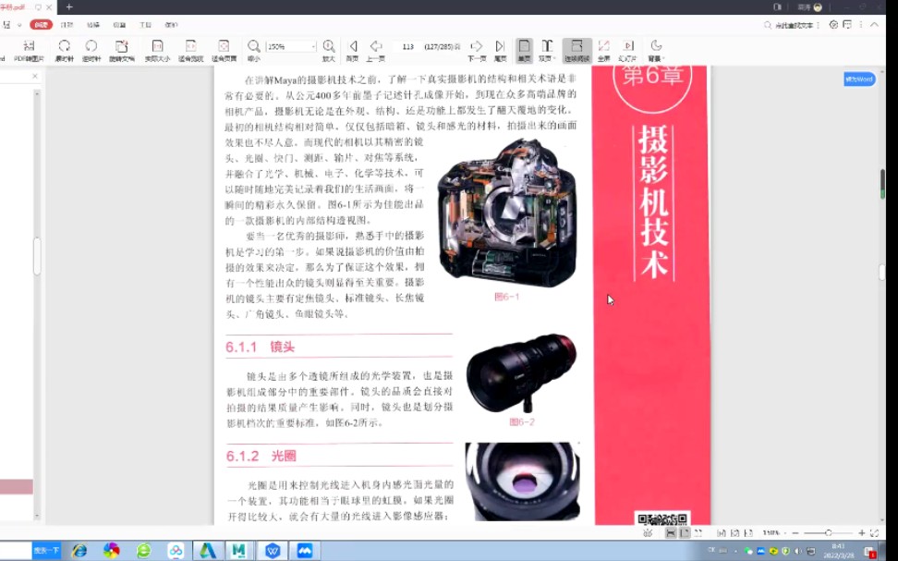The image size is (898, 561).
Task: Open the 注释 menu
Action: tap(69, 26)
